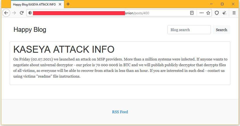Open a new tab with the plus button
Viewport: 240px width, 126px height.
pos(68,4)
